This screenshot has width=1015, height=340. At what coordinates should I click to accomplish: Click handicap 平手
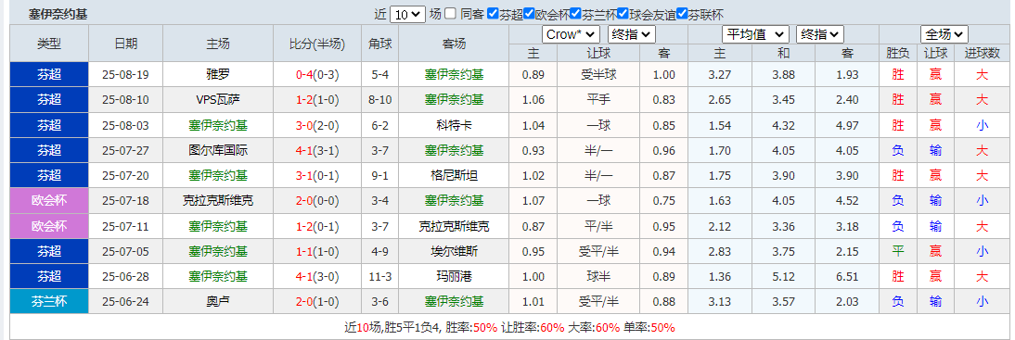[598, 100]
